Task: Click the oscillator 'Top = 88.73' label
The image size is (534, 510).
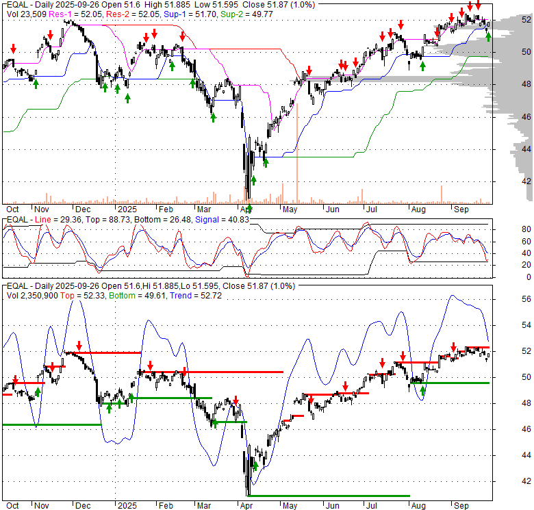Action: (107, 220)
